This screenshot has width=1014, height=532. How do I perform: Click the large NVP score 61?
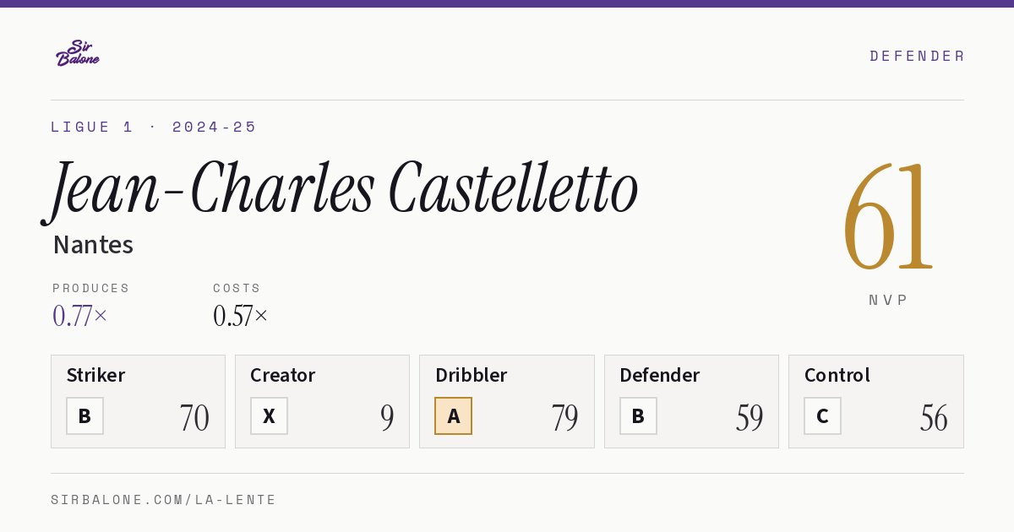pyautogui.click(x=888, y=216)
